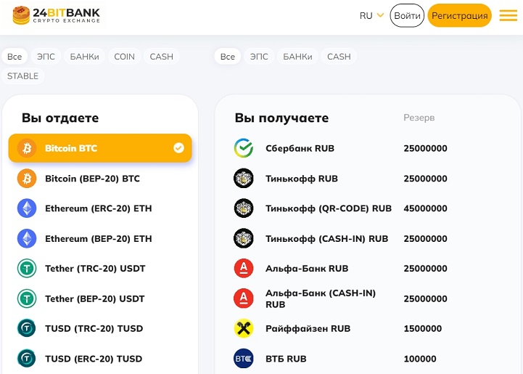Choose Тинькофф (QR-CODE) RUB label
This screenshot has width=523, height=374.
coord(329,208)
